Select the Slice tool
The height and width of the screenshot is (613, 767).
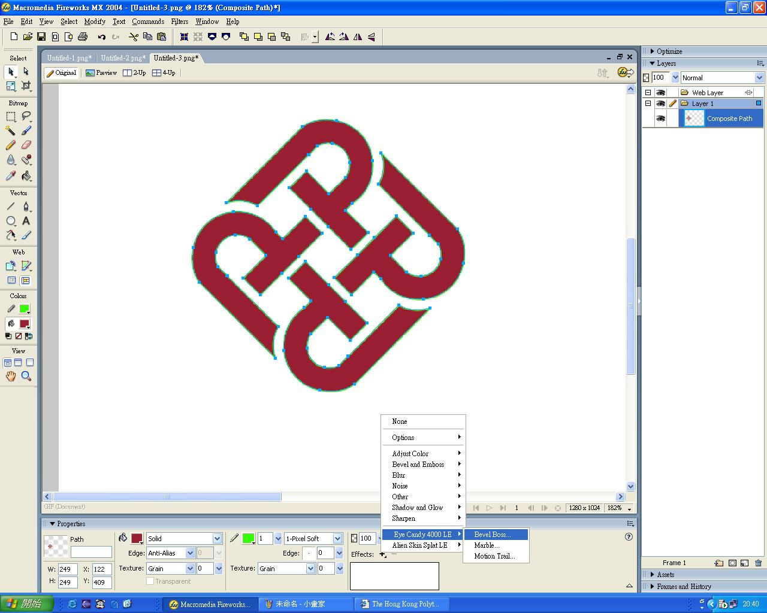(x=26, y=266)
